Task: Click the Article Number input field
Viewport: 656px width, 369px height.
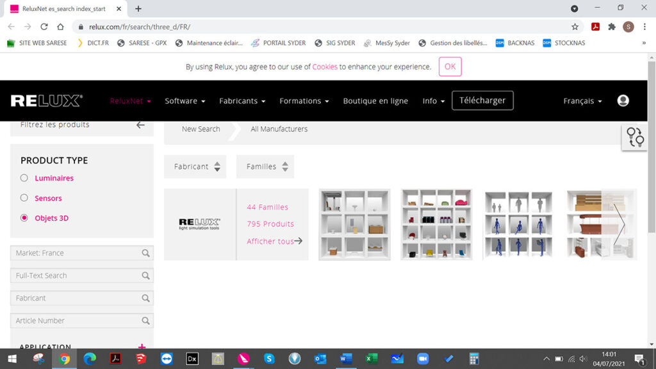Action: (x=76, y=320)
